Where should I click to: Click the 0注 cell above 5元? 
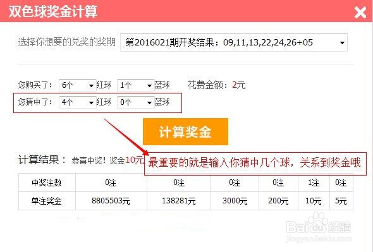click(341, 183)
